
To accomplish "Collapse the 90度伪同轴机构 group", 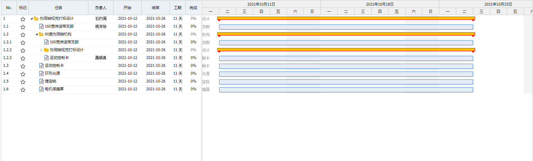I will 37,35.
